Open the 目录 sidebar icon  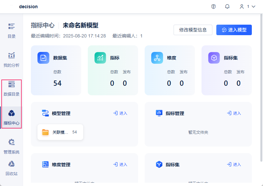point(12,26)
